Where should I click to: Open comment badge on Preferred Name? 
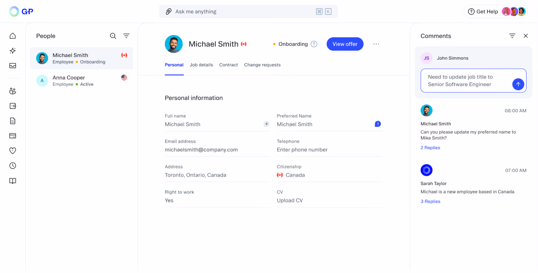[378, 124]
